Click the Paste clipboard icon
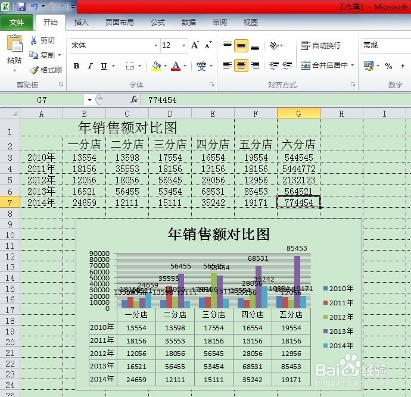 [x=15, y=43]
